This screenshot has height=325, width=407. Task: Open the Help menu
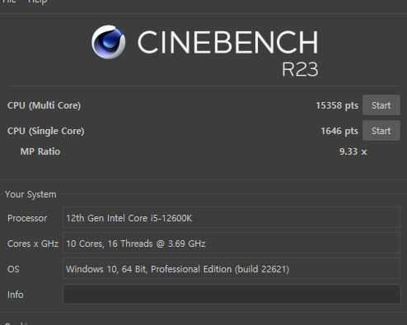[x=37, y=2]
